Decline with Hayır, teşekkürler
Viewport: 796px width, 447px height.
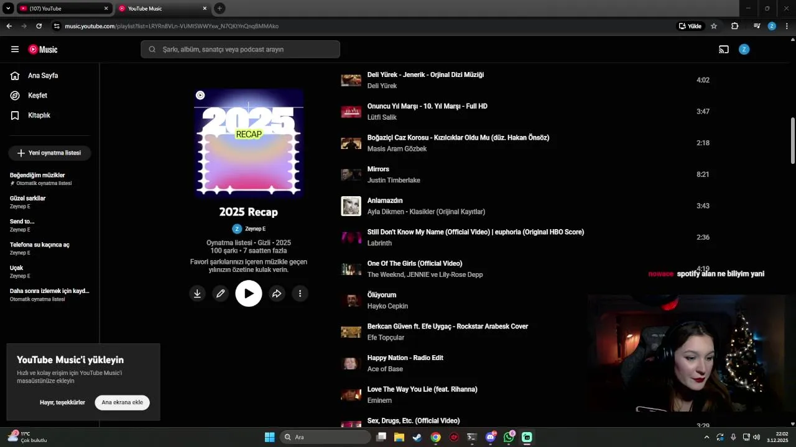pos(62,402)
